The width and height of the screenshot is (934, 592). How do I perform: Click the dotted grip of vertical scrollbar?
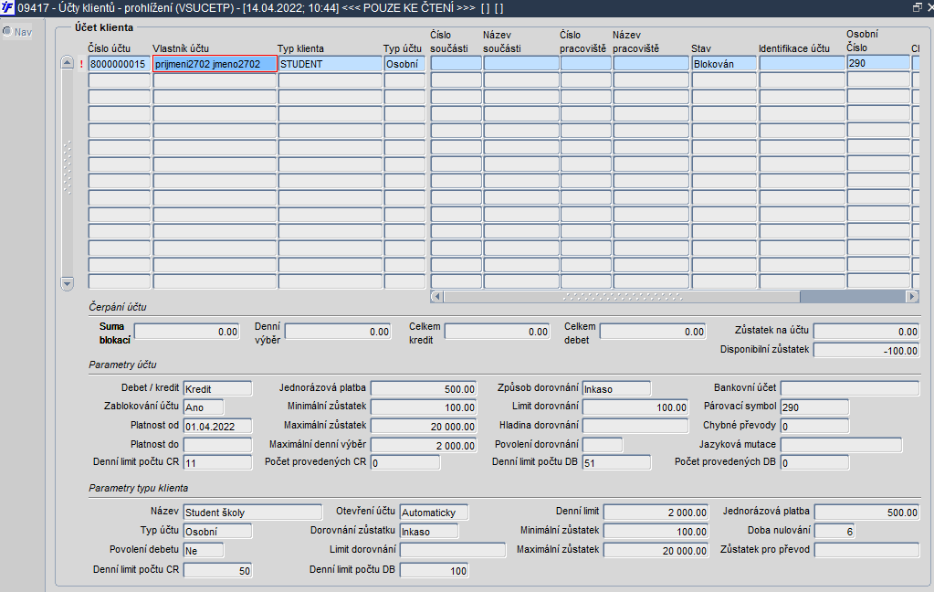(68, 168)
